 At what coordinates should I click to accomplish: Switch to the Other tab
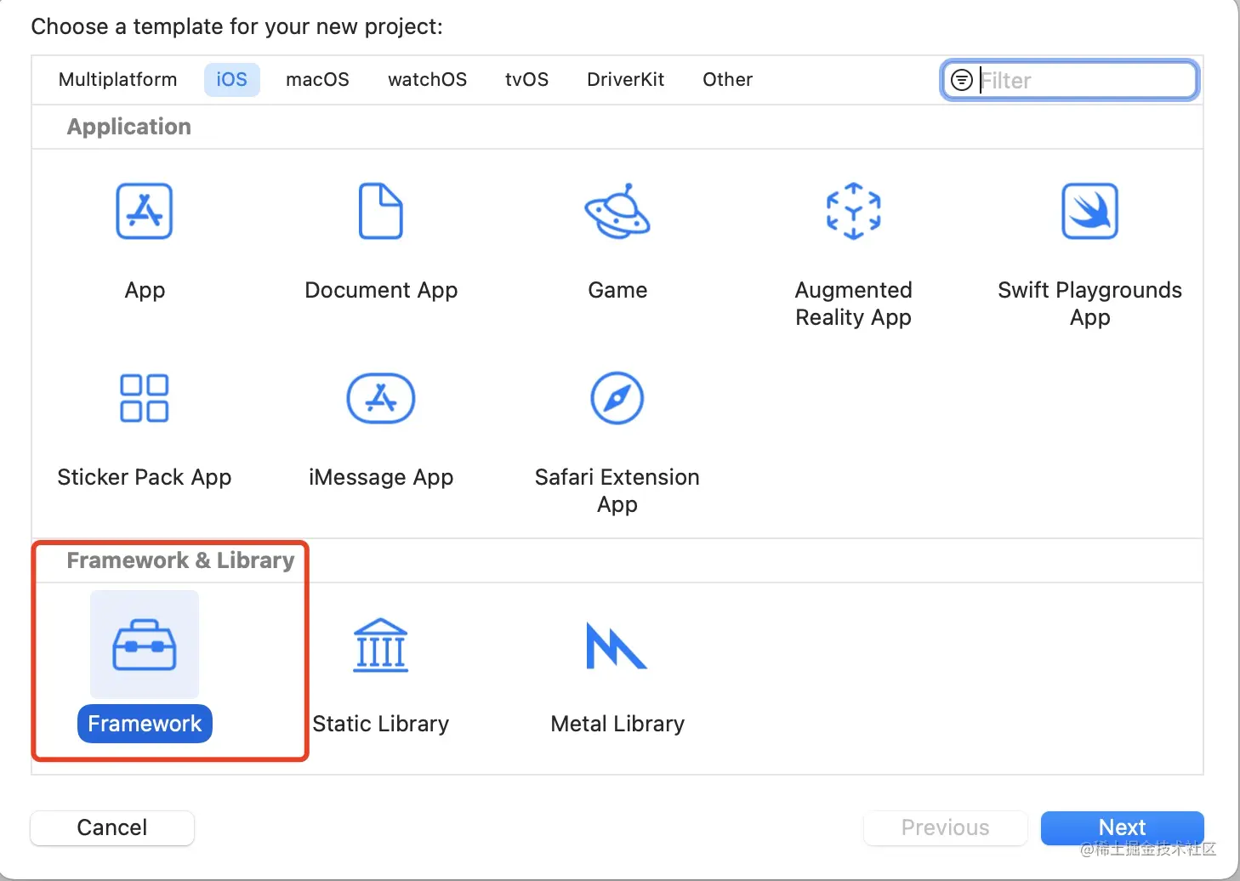coord(728,80)
